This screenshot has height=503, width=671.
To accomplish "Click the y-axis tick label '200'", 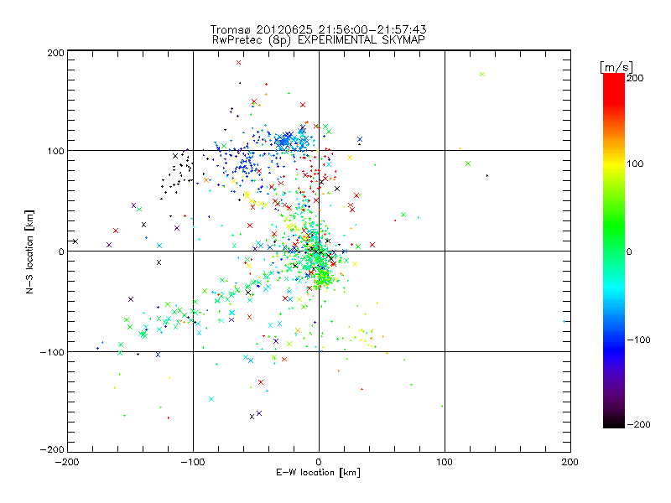I will [55, 53].
